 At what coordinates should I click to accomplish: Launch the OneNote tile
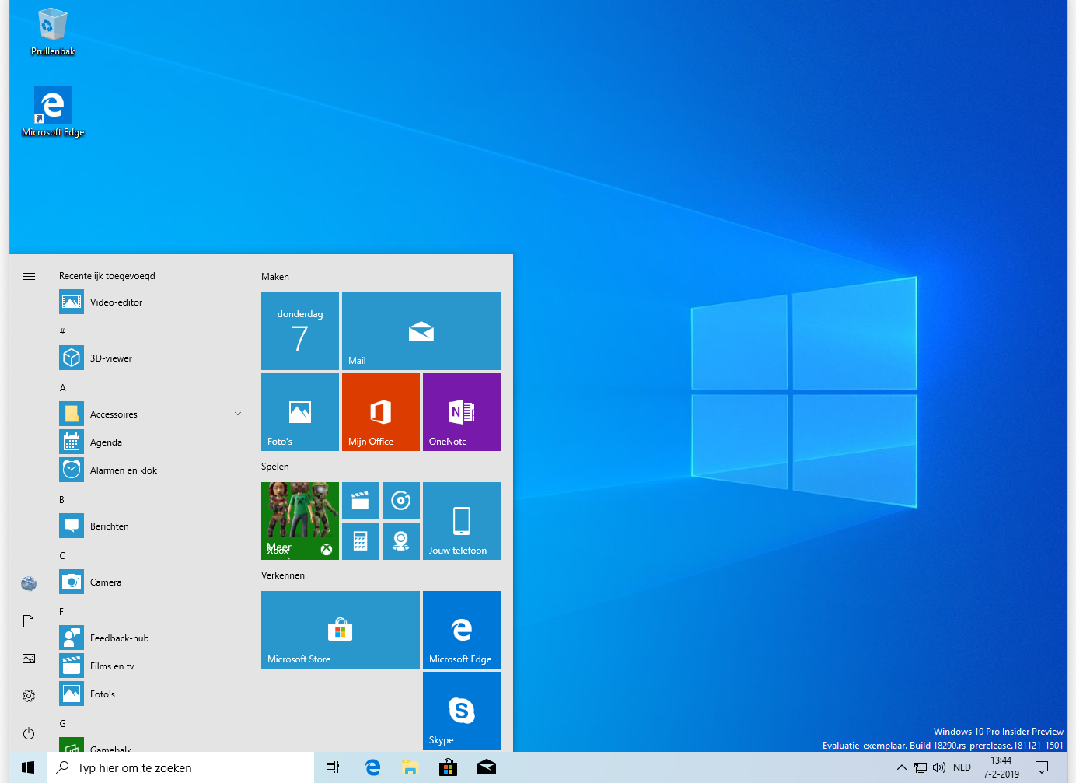[461, 412]
